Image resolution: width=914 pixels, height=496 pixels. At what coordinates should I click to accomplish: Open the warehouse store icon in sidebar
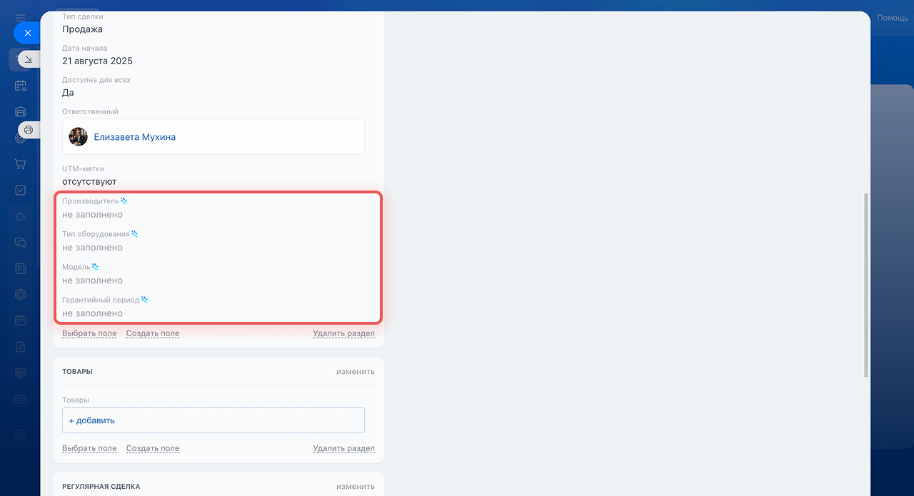pos(21,111)
